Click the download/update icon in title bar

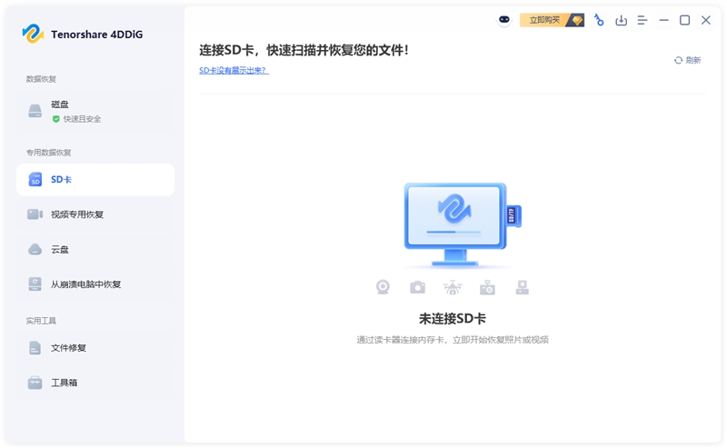pos(622,20)
